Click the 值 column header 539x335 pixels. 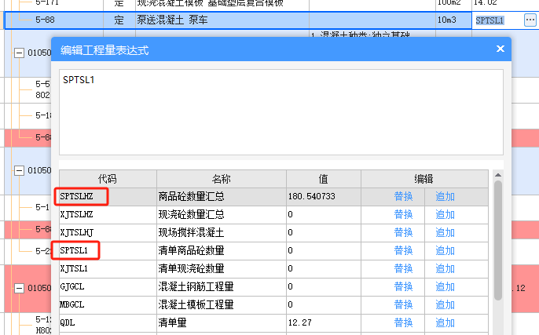pyautogui.click(x=324, y=179)
